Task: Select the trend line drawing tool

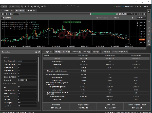Action: pos(149,25)
